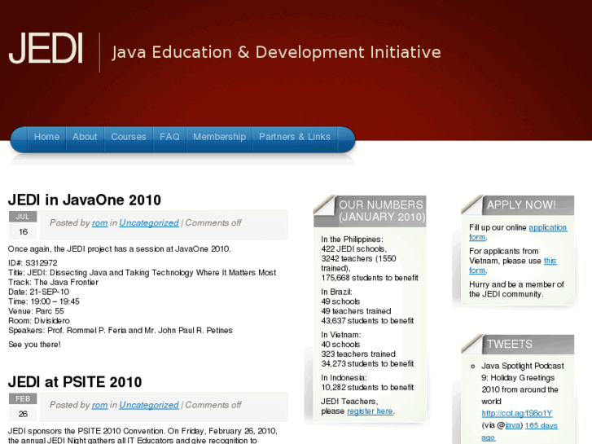Follow the 'register here' link for teachers
Screen dimensions: 592x444
coord(370,411)
